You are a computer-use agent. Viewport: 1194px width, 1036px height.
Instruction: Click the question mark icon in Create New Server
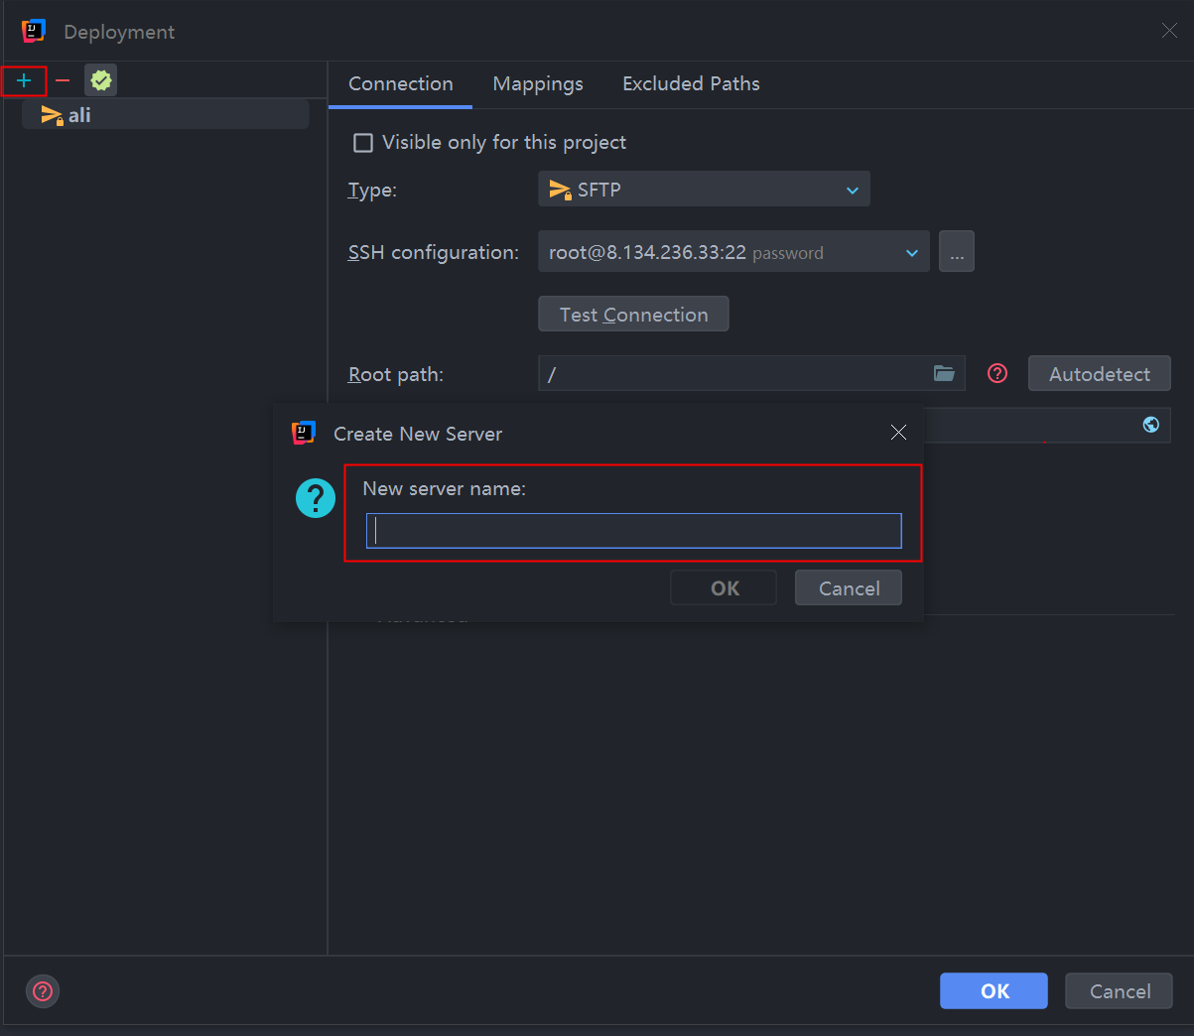(316, 498)
